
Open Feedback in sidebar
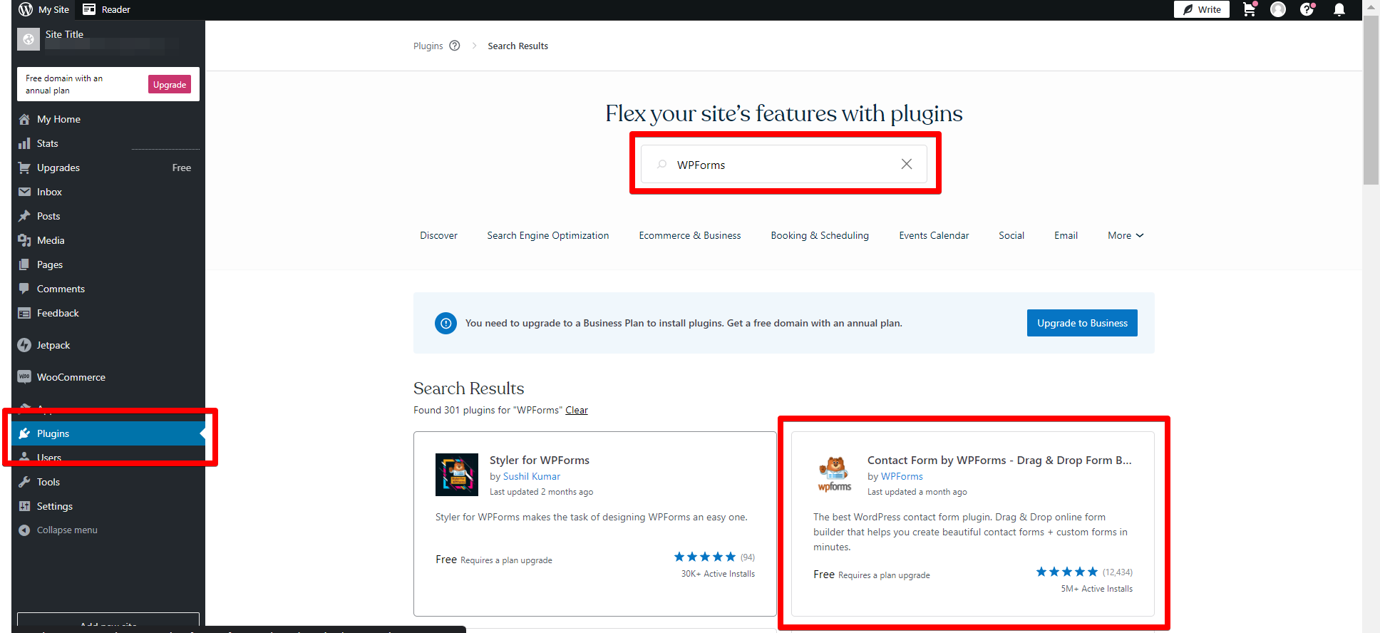click(108, 313)
